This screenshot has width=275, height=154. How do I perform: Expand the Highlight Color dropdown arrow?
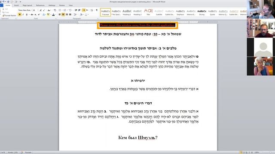51,15
